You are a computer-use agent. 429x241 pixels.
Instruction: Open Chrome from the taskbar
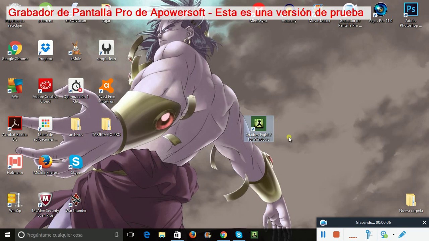click(223, 235)
